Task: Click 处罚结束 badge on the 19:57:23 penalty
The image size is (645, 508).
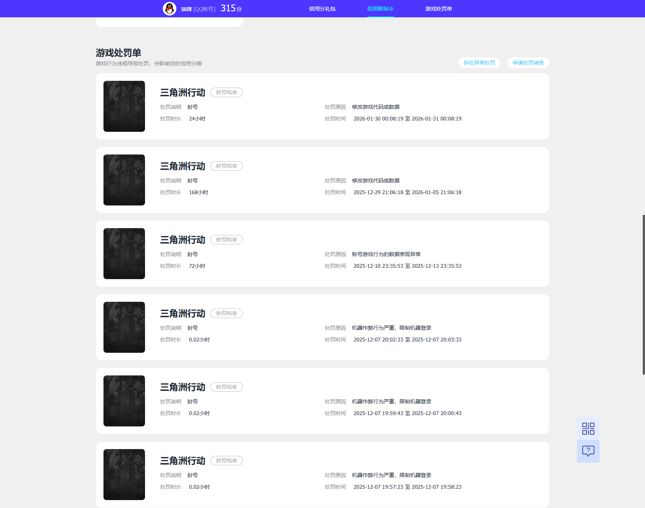Action: [x=227, y=460]
